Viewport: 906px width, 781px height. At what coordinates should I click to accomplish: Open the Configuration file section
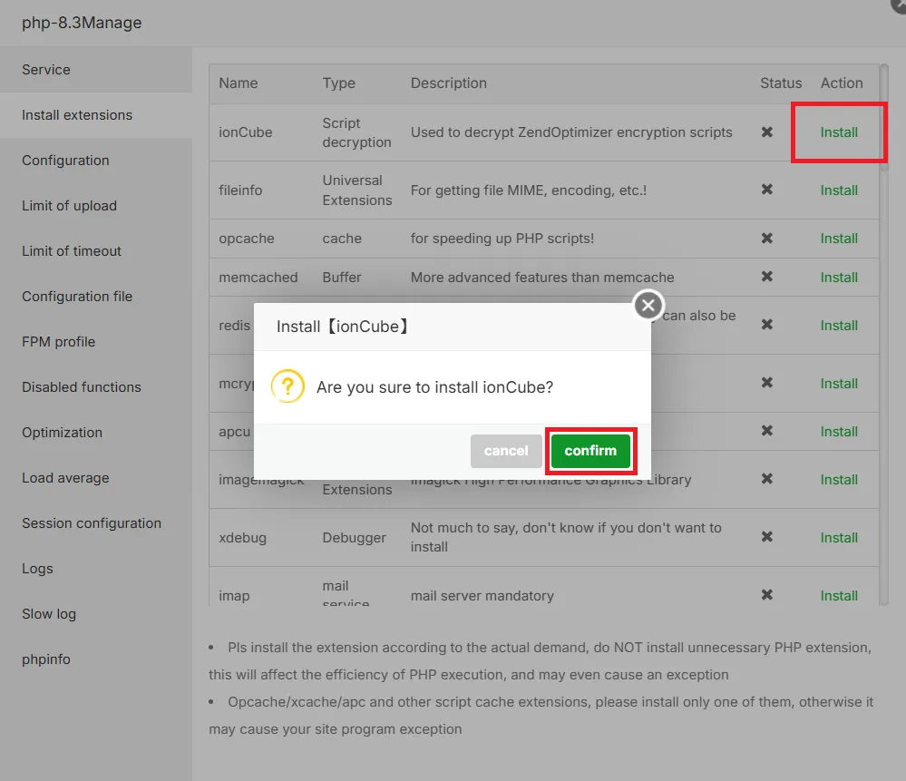(77, 297)
